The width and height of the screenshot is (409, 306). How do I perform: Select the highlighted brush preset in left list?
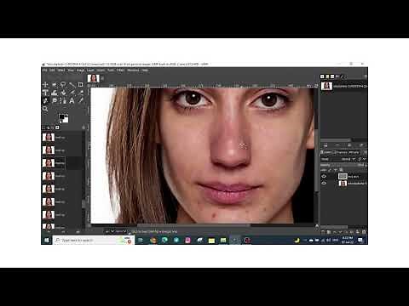coord(54,163)
